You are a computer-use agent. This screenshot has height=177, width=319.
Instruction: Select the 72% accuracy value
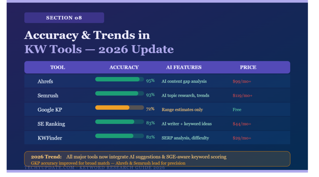[x=150, y=109]
